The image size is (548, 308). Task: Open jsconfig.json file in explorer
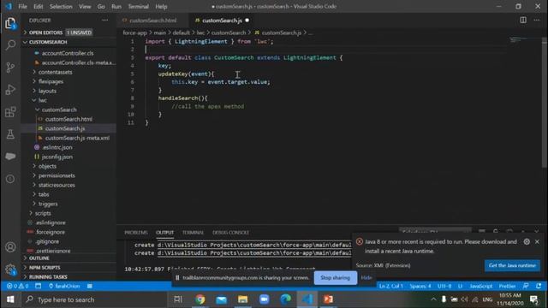tap(57, 157)
